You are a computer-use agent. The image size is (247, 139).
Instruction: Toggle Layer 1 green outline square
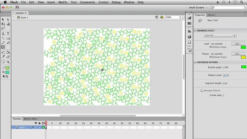coord(43,127)
